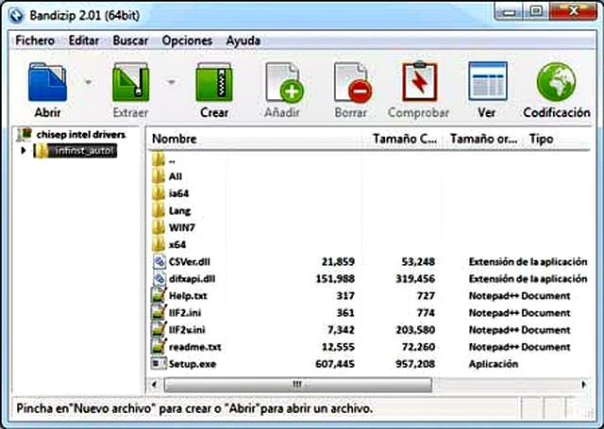Click the Extraer extract icon
The width and height of the screenshot is (604, 429).
point(130,82)
